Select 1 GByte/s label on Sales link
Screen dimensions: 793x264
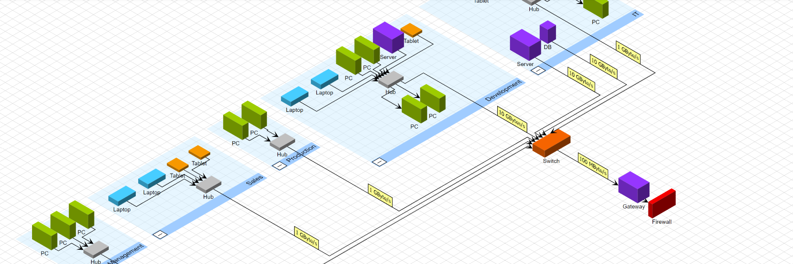click(306, 238)
